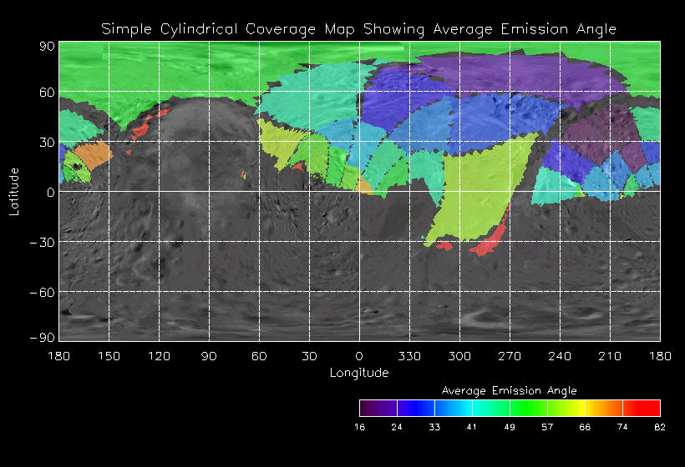685x467 pixels.
Task: Click the map title text
Action: coord(358,29)
